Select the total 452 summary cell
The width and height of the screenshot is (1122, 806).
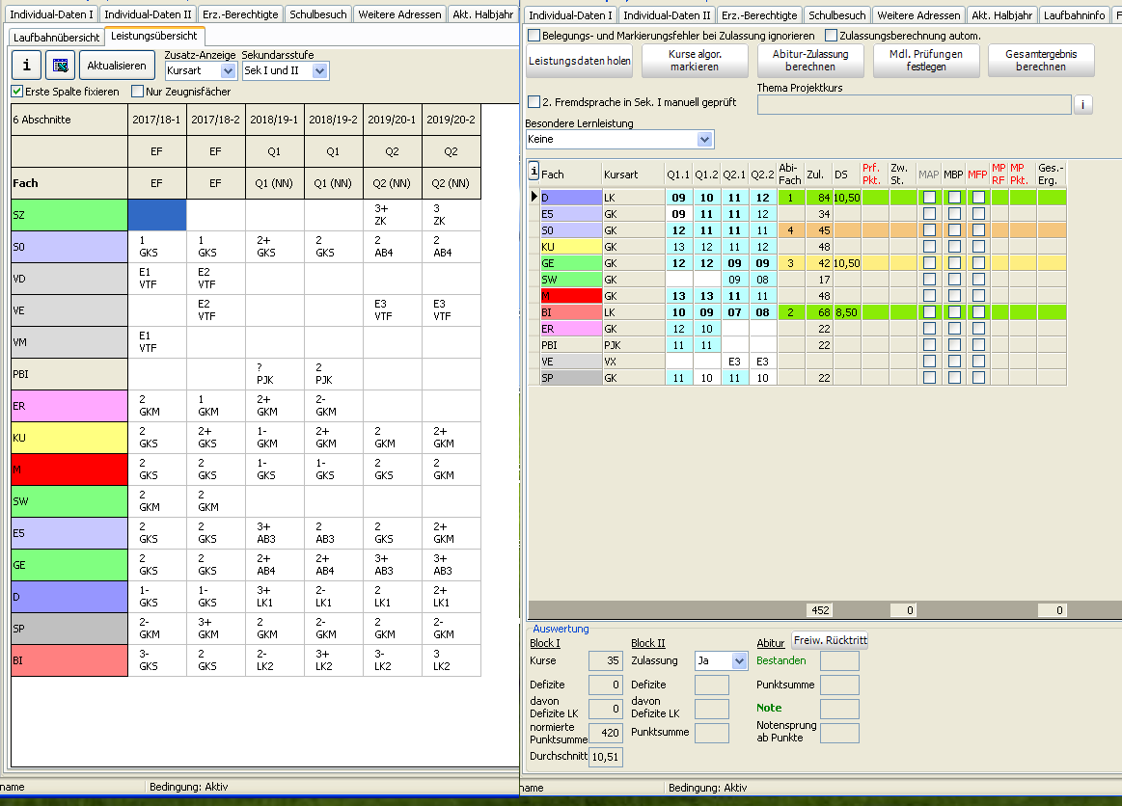coord(820,610)
